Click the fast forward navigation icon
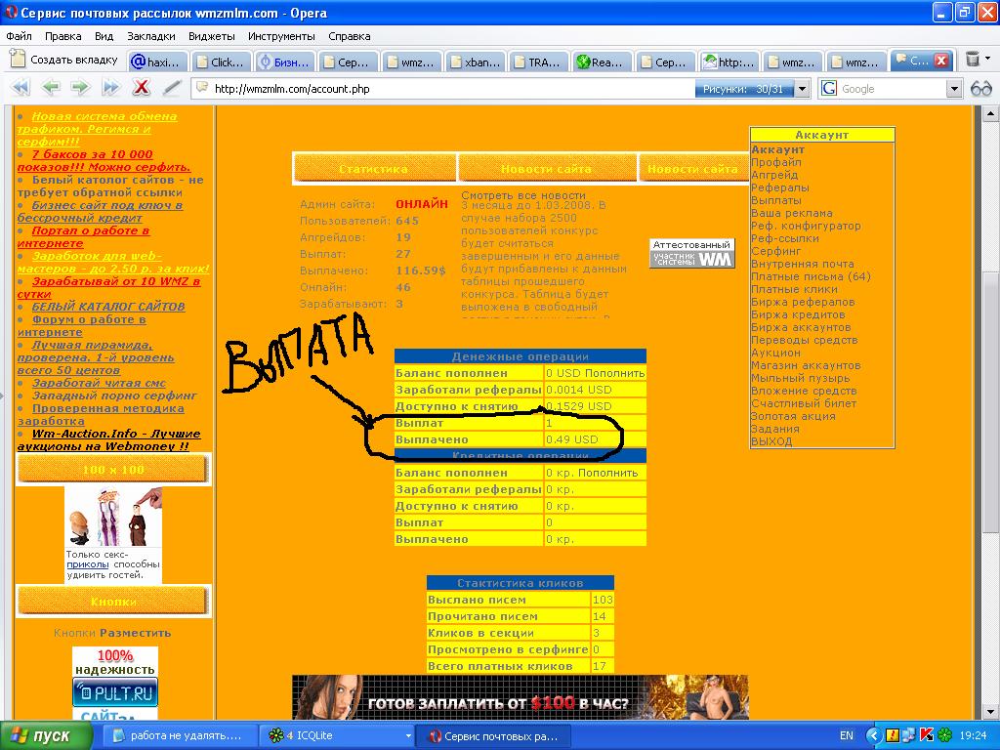 click(x=110, y=88)
